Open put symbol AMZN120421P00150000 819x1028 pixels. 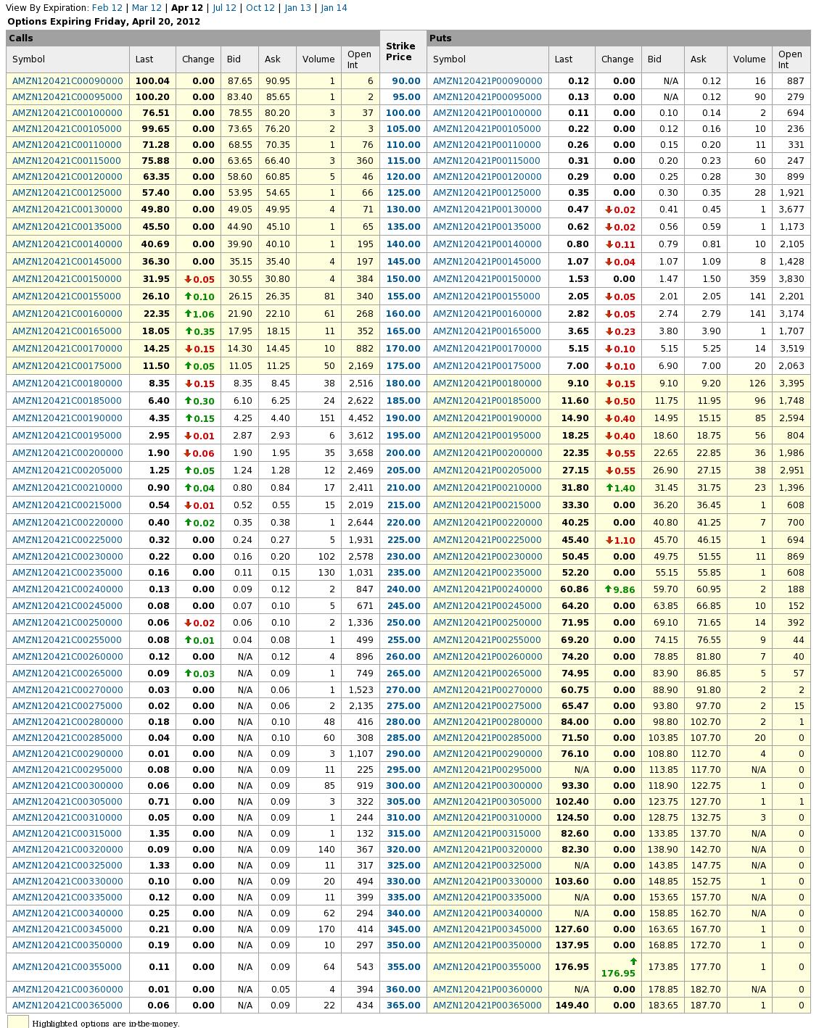click(x=487, y=279)
